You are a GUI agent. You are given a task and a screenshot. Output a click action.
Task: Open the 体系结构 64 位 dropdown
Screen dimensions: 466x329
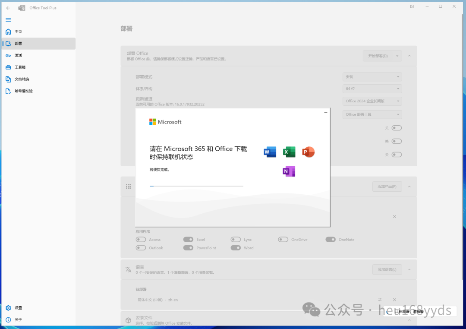point(372,89)
